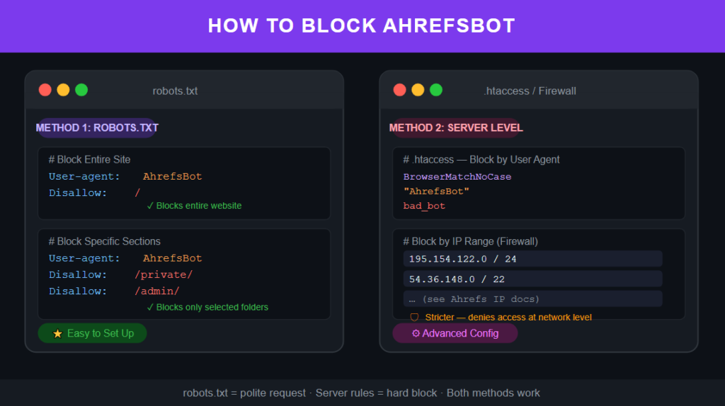Click User-agent: under Block Specific Sections
Viewport: 725px width, 406px height.
click(85, 258)
